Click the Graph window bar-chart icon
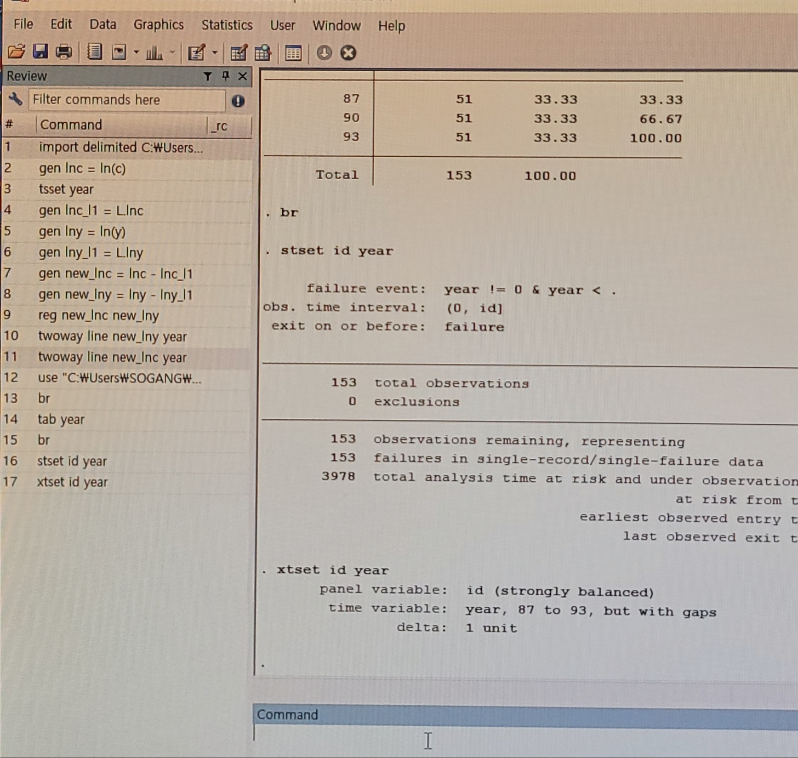This screenshot has height=758, width=798. click(154, 53)
